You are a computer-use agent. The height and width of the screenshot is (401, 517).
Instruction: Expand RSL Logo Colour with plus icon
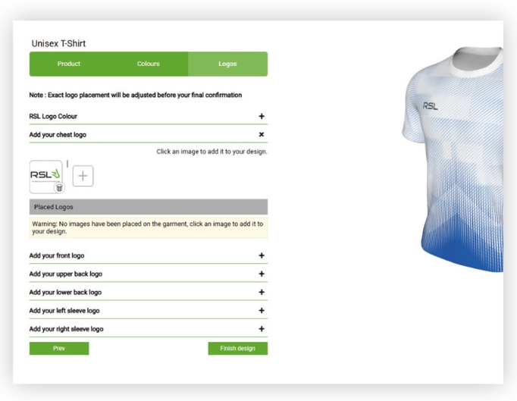pyautogui.click(x=262, y=116)
